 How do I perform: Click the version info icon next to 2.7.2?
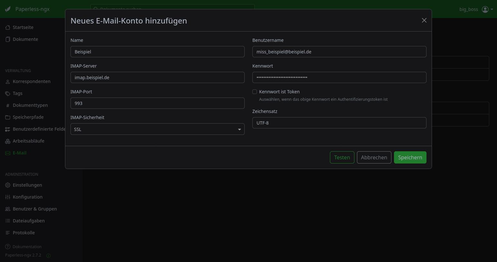pos(48,256)
